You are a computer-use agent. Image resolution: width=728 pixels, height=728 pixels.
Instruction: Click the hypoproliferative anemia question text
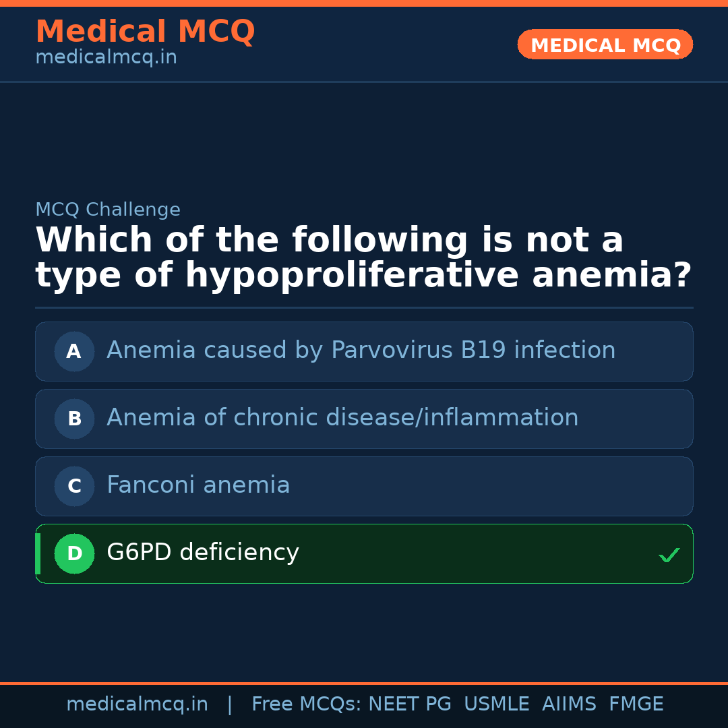(363, 258)
